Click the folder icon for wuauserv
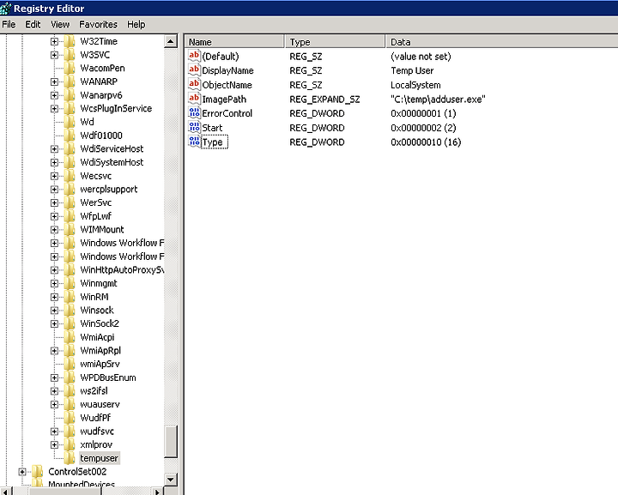This screenshot has height=495, width=618. (x=70, y=404)
